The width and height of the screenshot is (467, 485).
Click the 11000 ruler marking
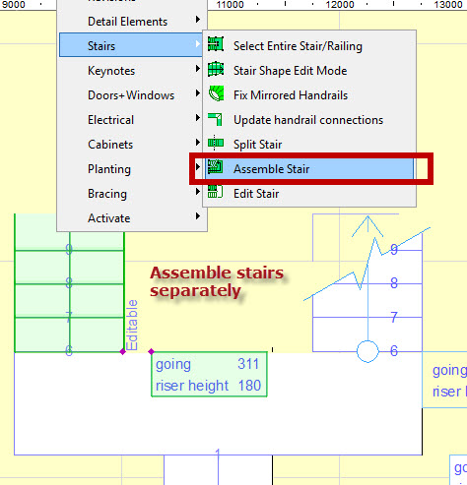click(231, 5)
